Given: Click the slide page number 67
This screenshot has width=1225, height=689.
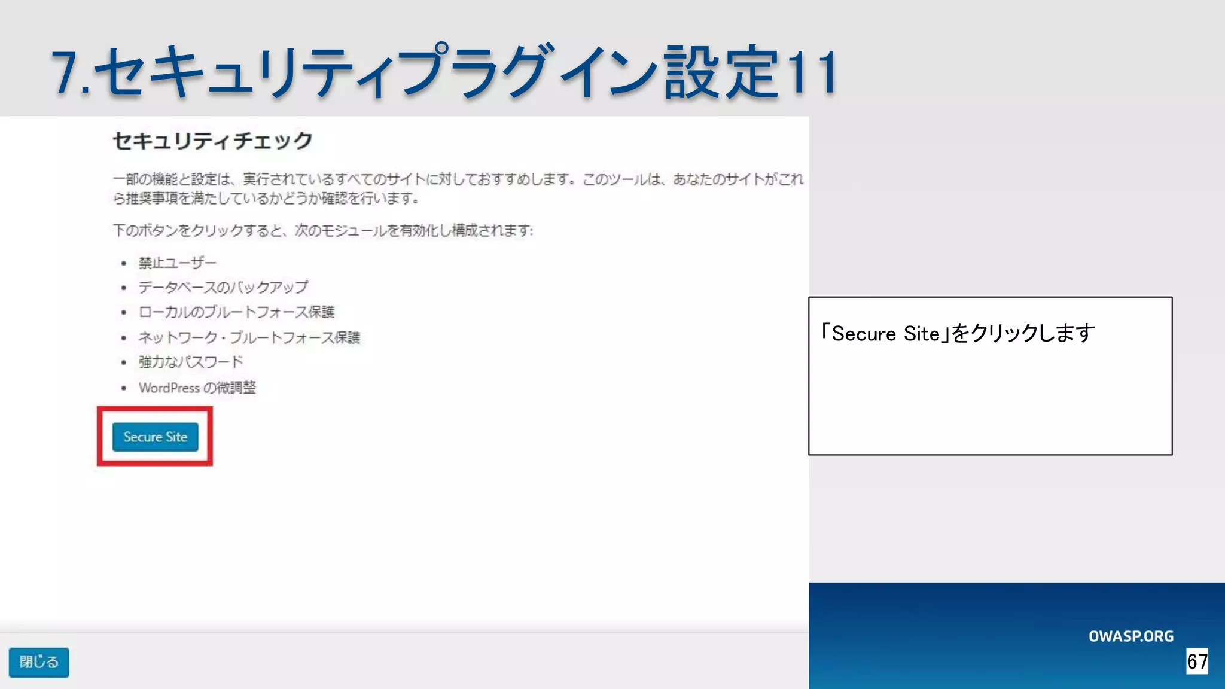Looking at the screenshot, I should pos(1197,661).
